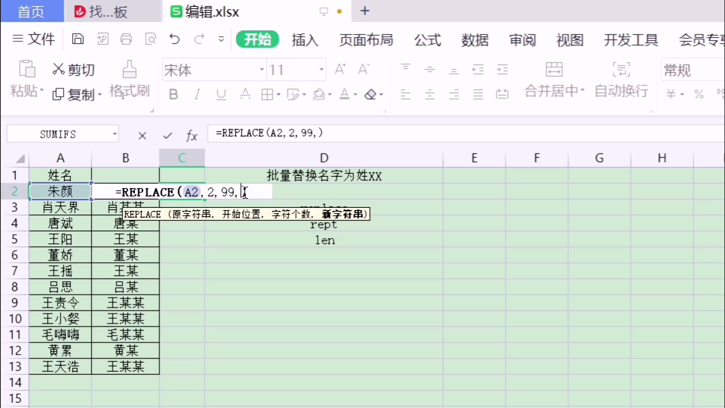
Task: Save the workbook
Action: coord(78,39)
